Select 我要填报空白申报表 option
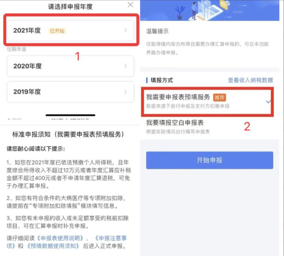Image resolution: width=284 pixels, height=256 pixels. point(210,127)
